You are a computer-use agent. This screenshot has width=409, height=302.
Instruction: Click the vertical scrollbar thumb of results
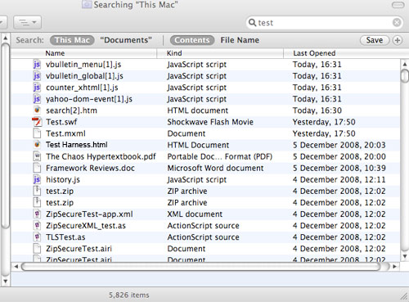405,75
